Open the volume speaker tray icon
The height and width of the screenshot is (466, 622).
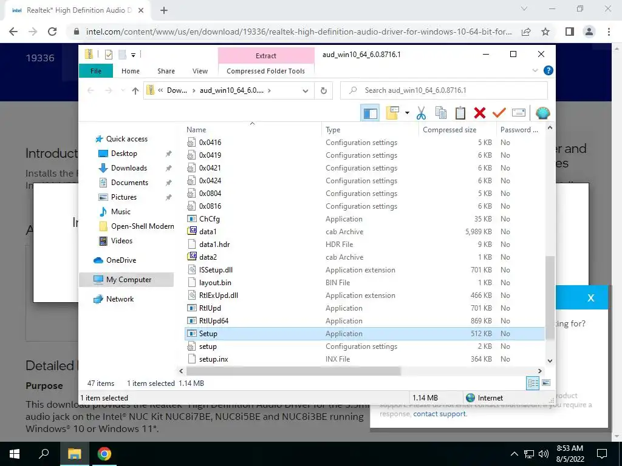pos(544,454)
